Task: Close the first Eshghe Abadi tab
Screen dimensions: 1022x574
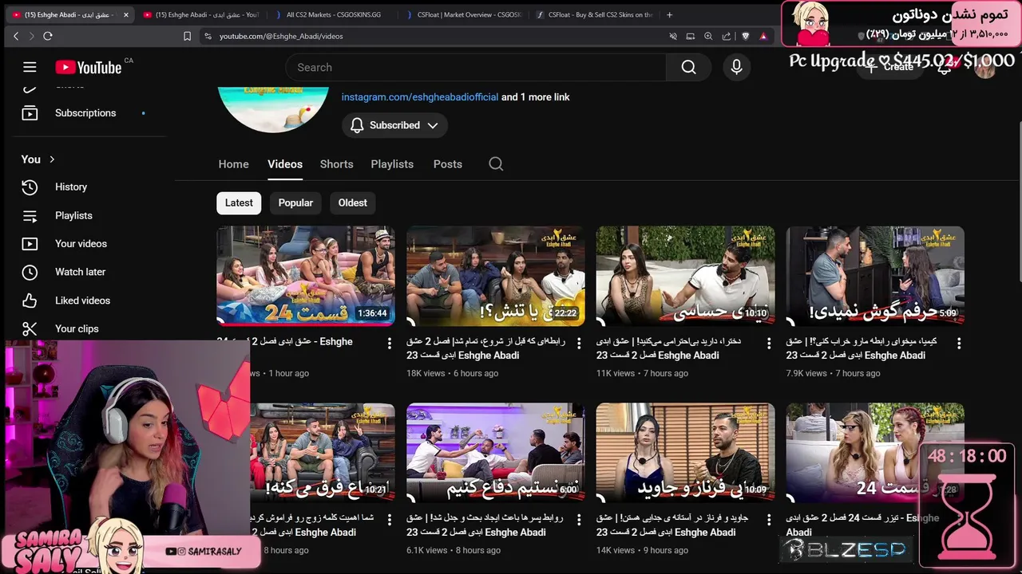Action: (x=125, y=14)
